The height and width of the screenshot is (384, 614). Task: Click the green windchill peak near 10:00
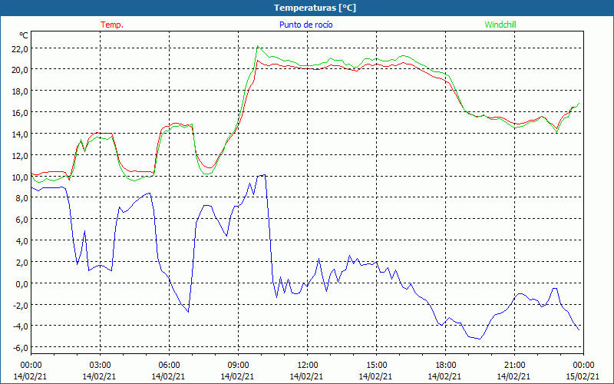258,46
